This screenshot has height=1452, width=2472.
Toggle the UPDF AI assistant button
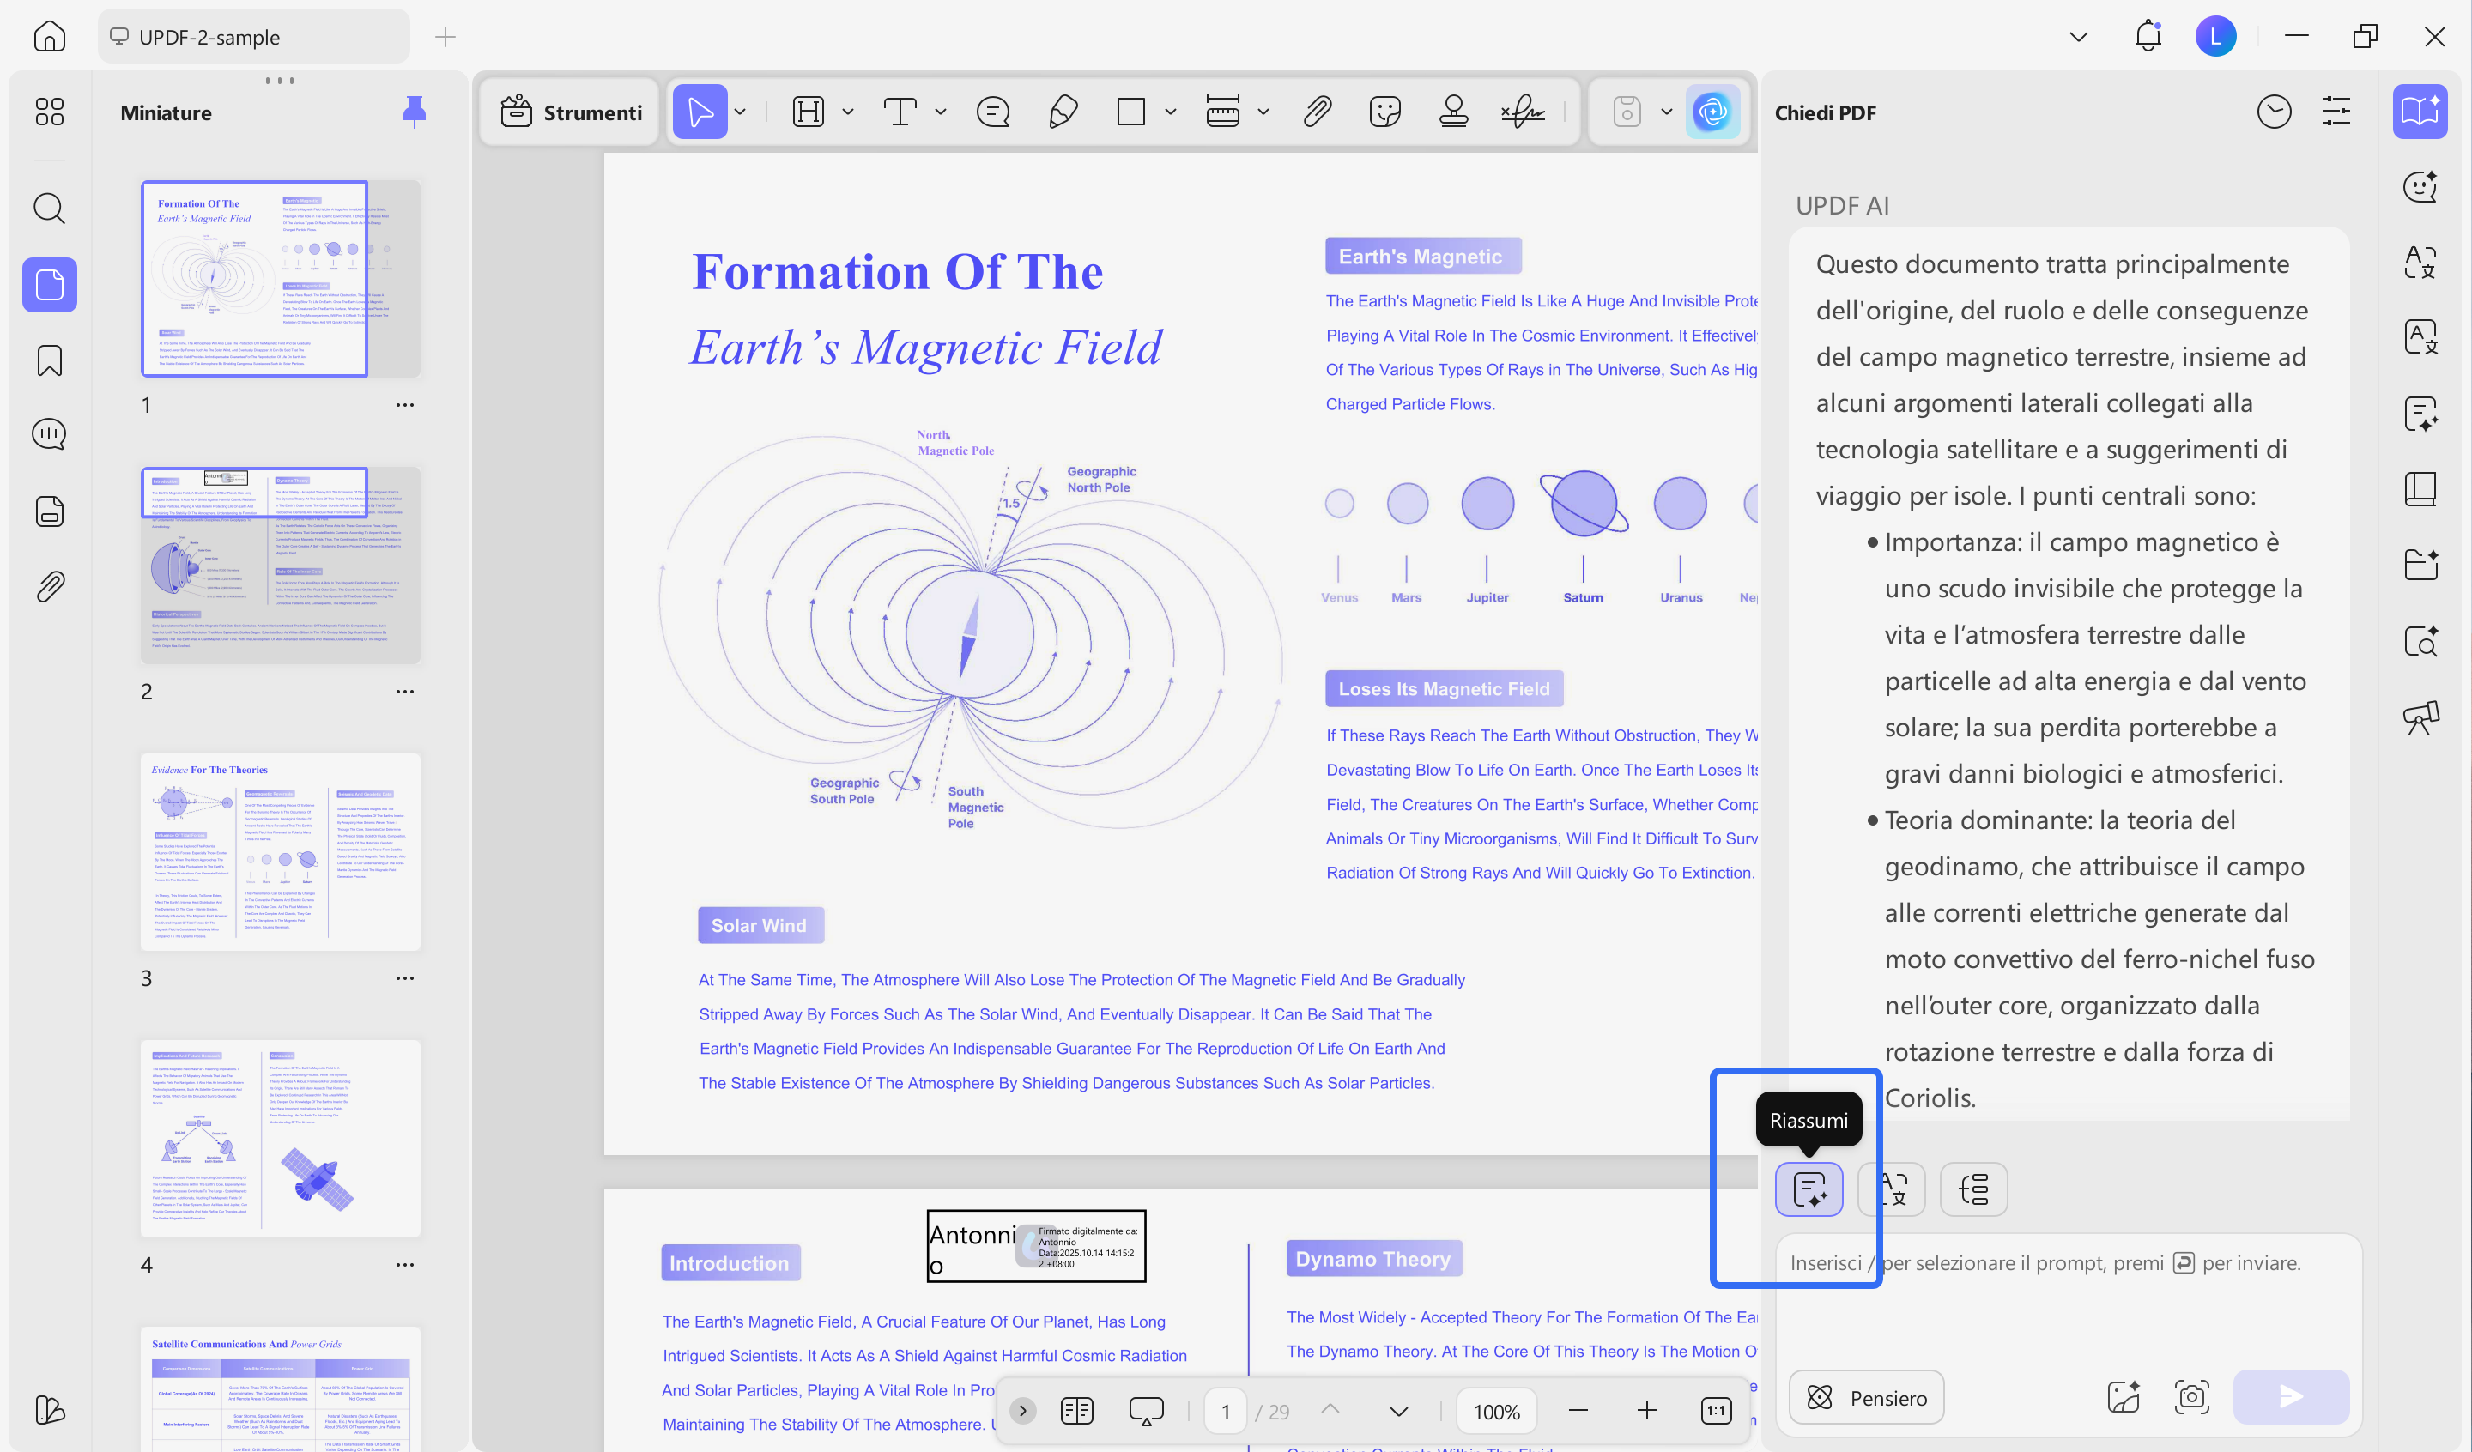pos(1712,112)
